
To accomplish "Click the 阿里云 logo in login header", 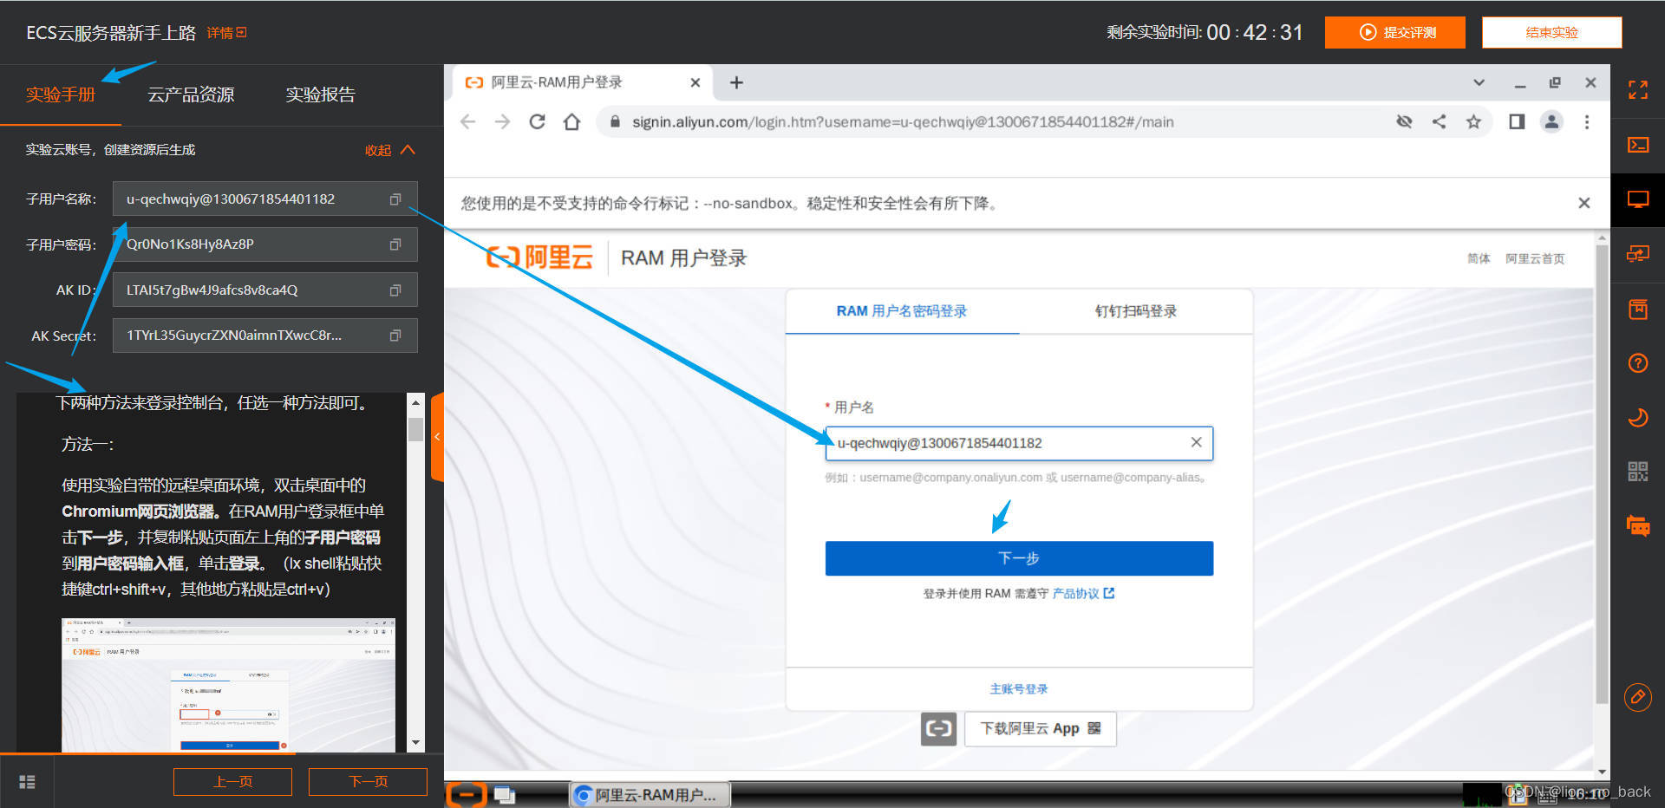I will (539, 257).
